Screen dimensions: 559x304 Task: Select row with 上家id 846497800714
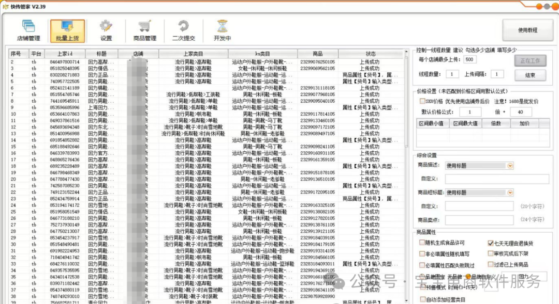(207, 62)
